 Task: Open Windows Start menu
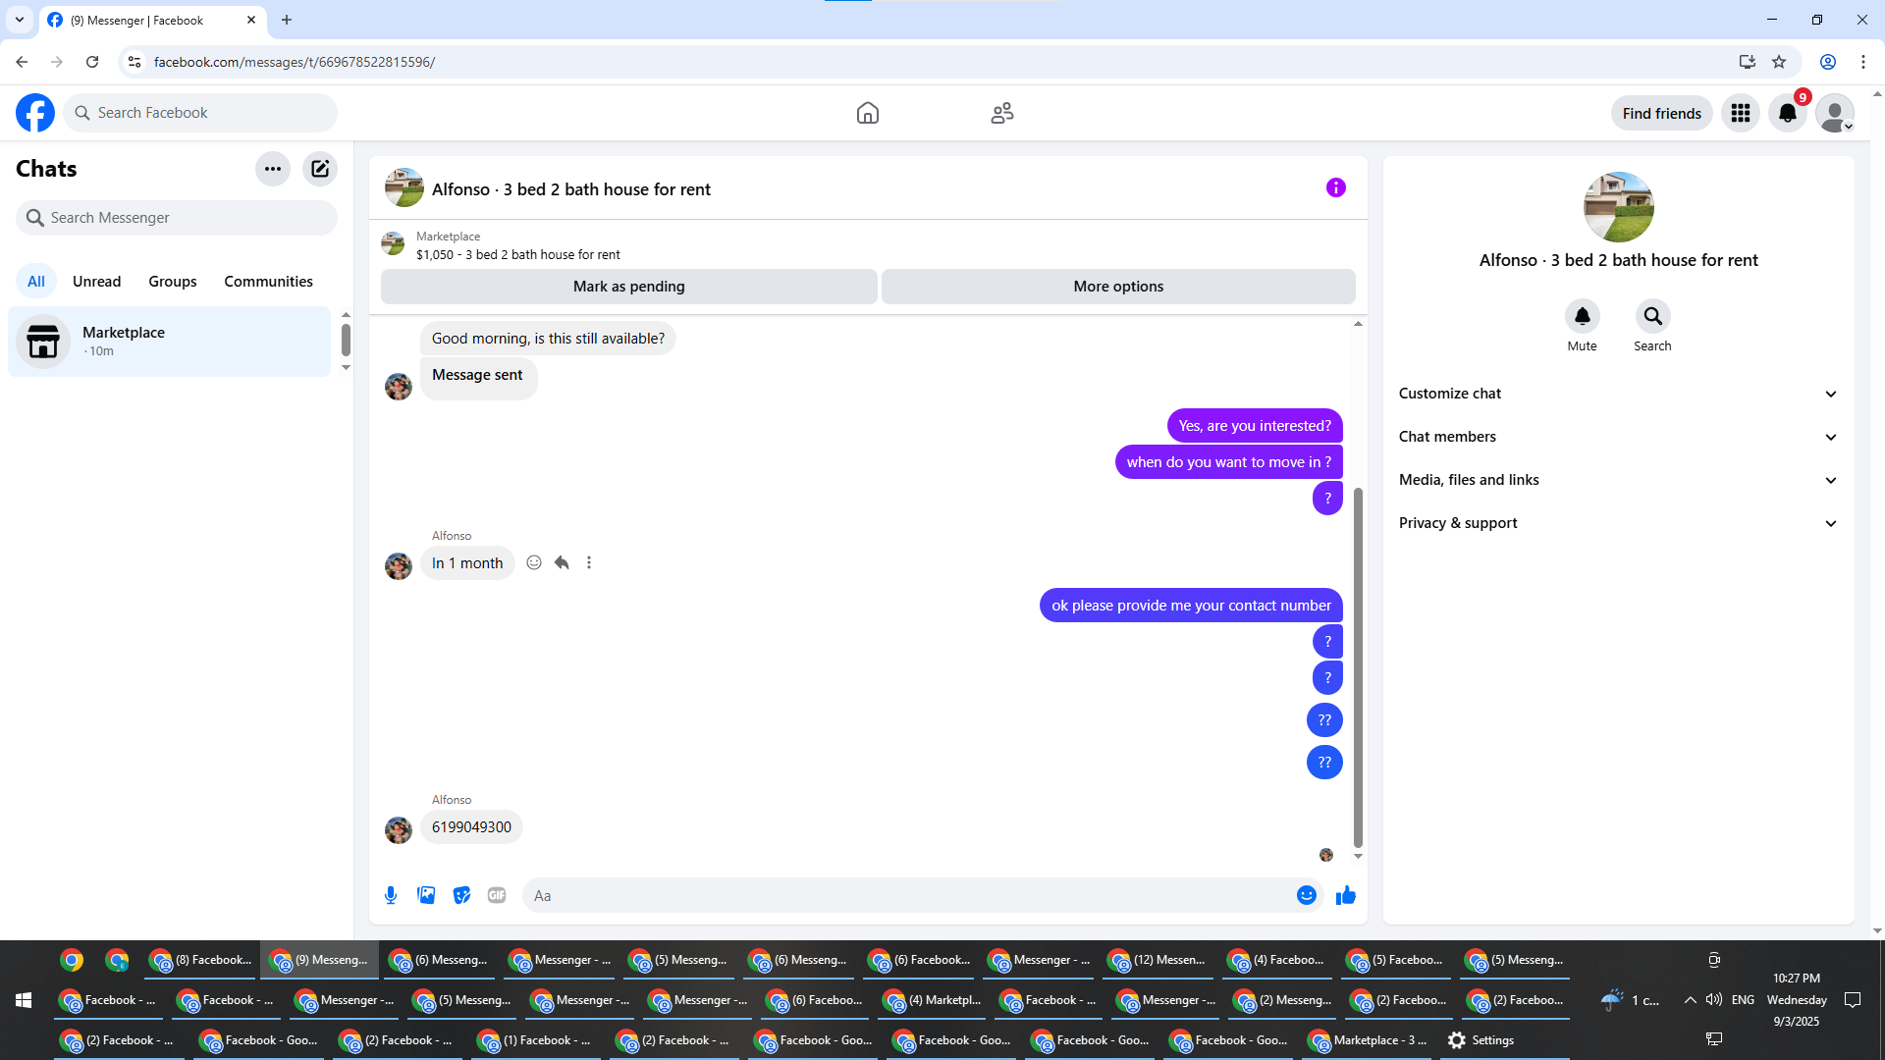(x=24, y=1000)
